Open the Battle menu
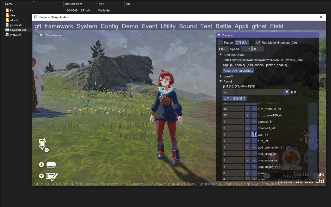The width and height of the screenshot is (331, 207). pos(223,26)
